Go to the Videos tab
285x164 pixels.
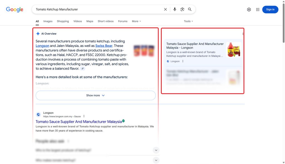tap(78, 21)
